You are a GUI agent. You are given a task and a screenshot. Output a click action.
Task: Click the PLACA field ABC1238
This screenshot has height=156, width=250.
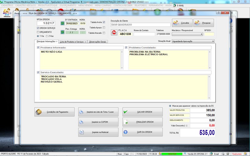click(x=125, y=34)
